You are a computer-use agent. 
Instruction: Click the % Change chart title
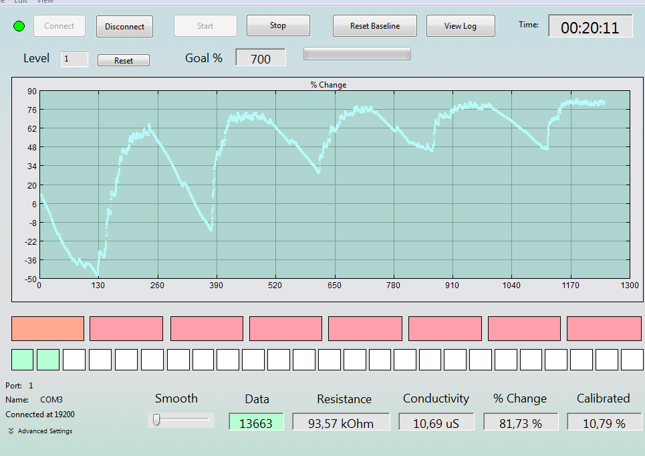328,85
